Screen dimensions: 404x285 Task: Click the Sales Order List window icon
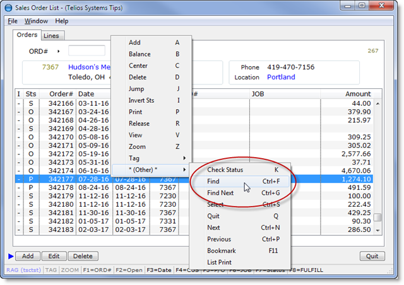point(9,7)
